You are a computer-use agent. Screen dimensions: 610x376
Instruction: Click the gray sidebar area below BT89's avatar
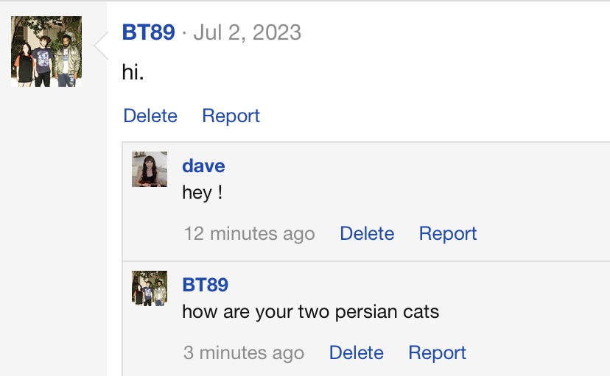[x=53, y=221]
